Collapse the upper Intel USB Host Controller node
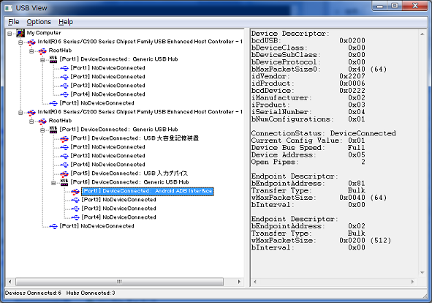 click(x=20, y=42)
